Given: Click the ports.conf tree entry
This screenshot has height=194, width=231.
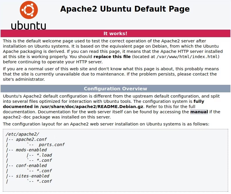Looking at the screenshot, I should (52, 145).
